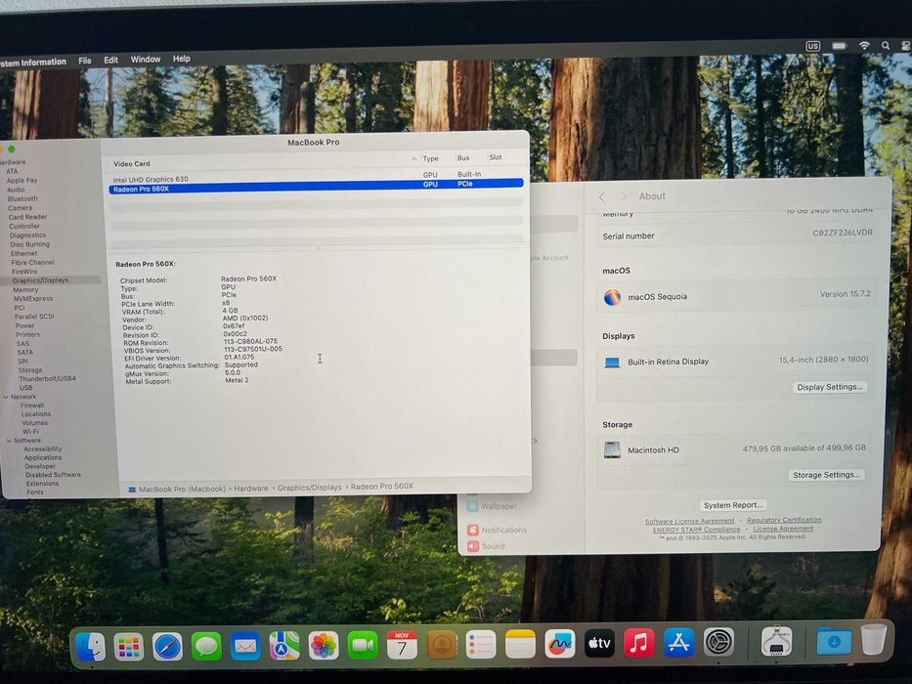The width and height of the screenshot is (912, 684).
Task: Open the Mail app in the dock
Action: coord(245,646)
